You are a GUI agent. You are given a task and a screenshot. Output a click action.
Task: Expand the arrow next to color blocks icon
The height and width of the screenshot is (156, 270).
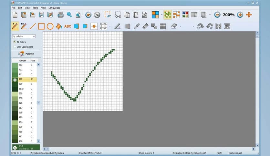point(162,15)
